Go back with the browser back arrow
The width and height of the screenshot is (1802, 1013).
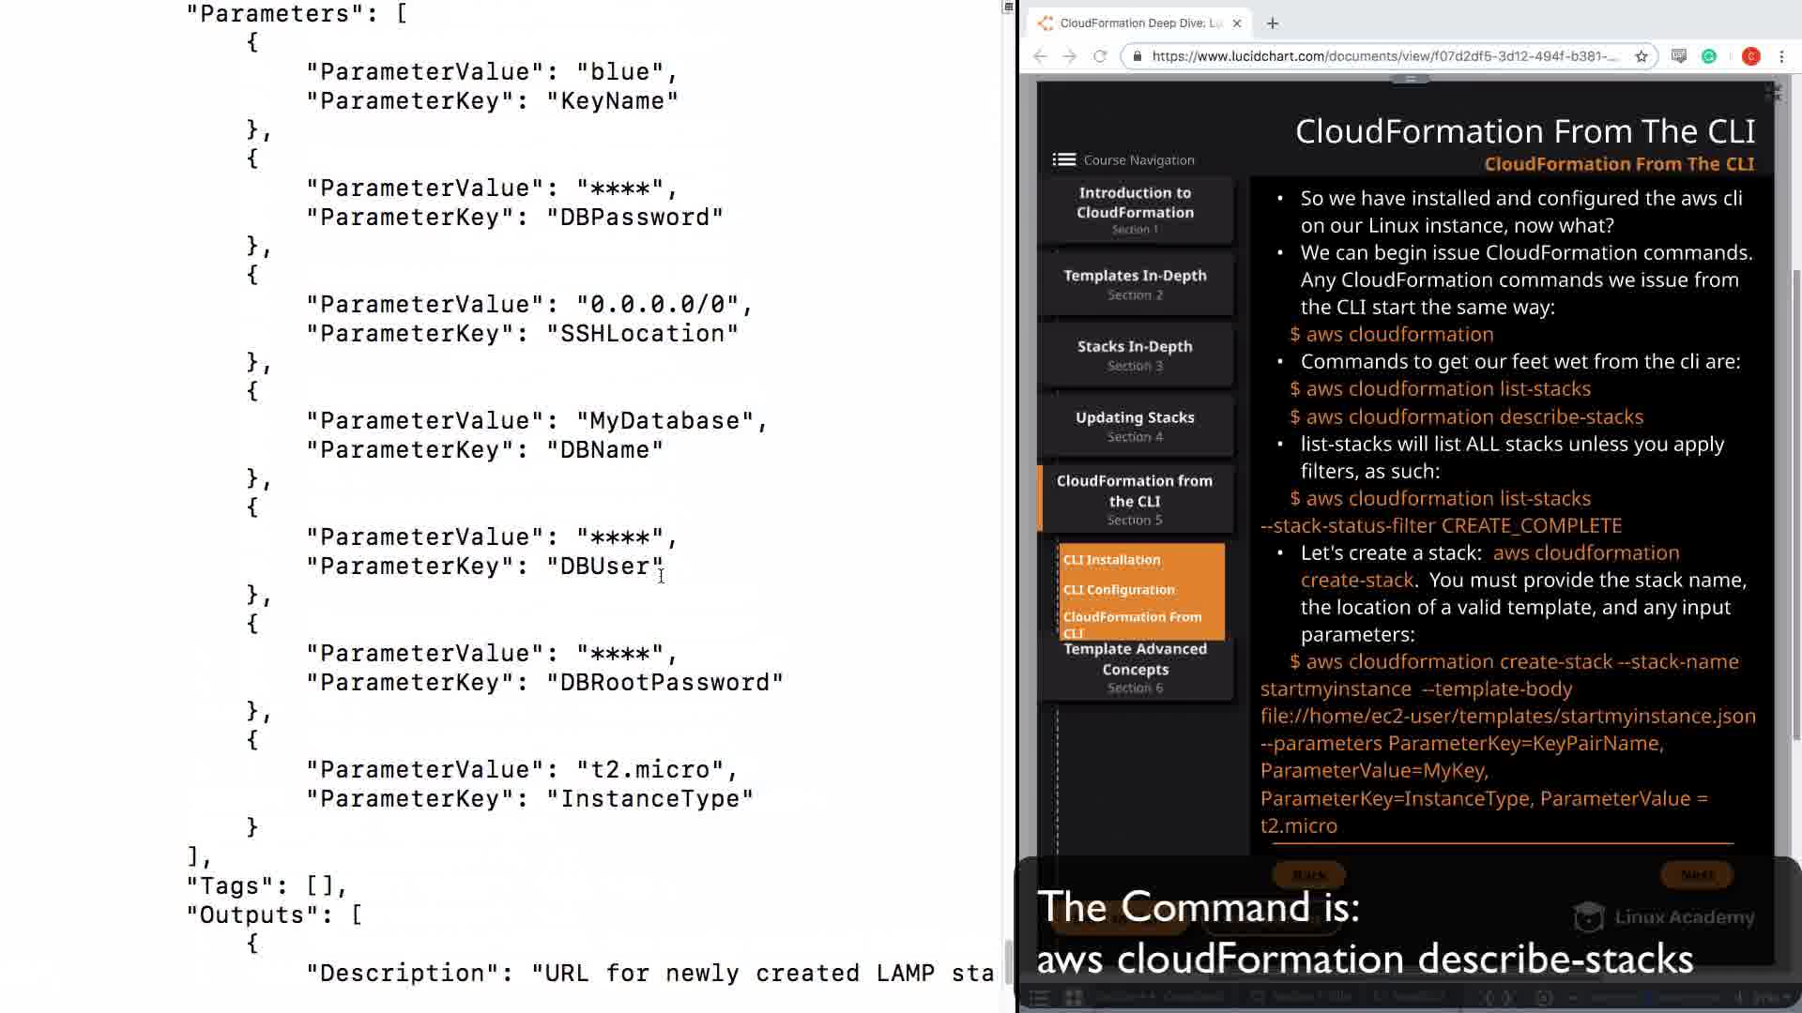[1040, 56]
